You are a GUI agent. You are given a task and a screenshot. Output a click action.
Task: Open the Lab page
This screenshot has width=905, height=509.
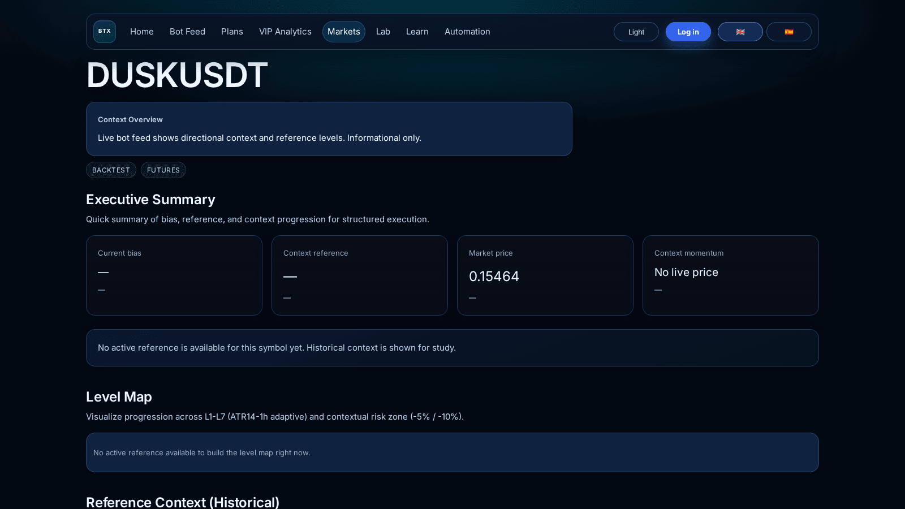(x=383, y=32)
